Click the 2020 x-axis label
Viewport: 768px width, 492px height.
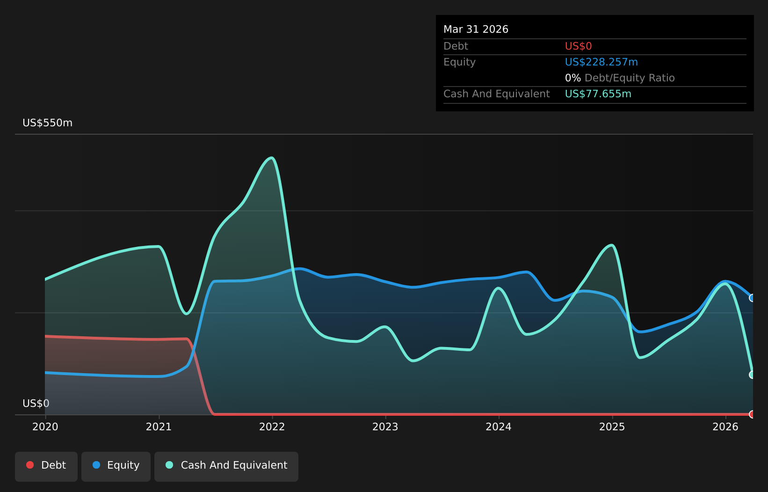click(x=45, y=427)
